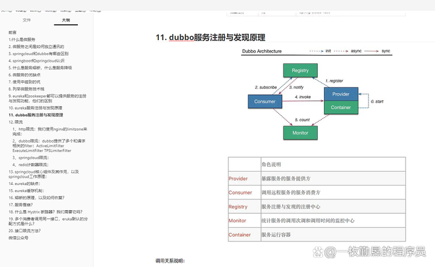Select 4. springboot和springcloud认识 in outline

tap(37, 61)
